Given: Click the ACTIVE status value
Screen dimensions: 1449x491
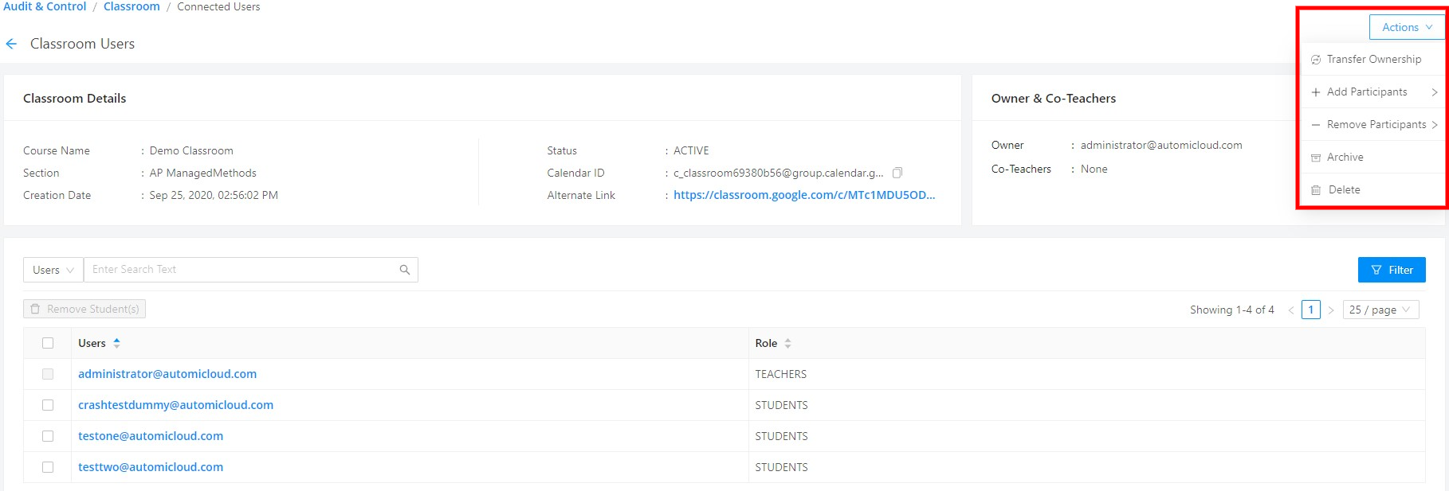Looking at the screenshot, I should tap(691, 150).
